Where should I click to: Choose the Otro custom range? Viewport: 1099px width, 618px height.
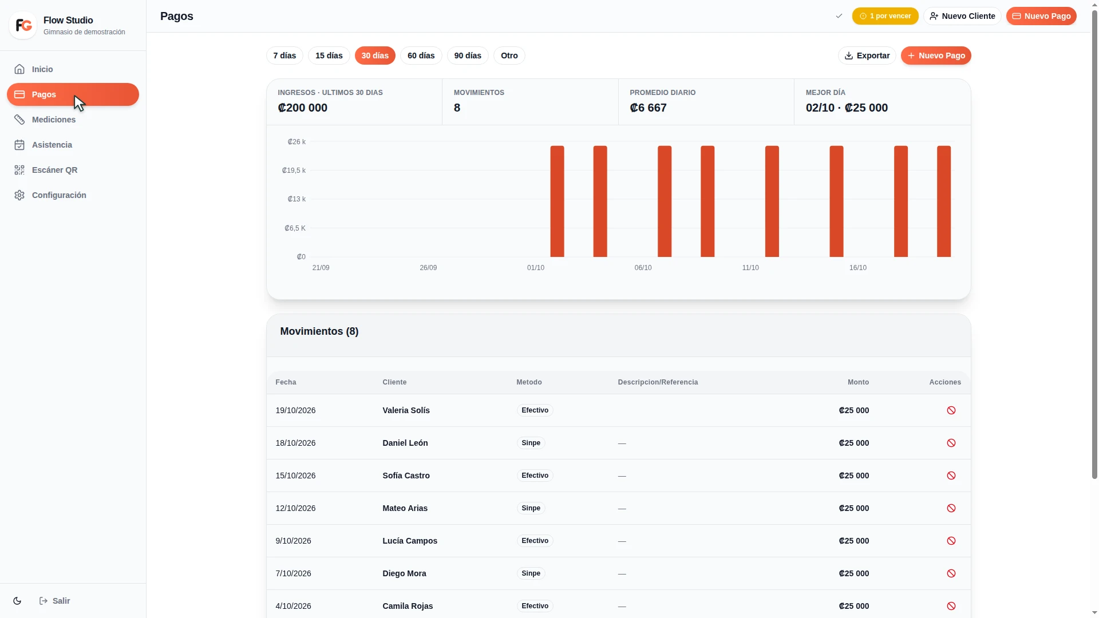tap(509, 56)
